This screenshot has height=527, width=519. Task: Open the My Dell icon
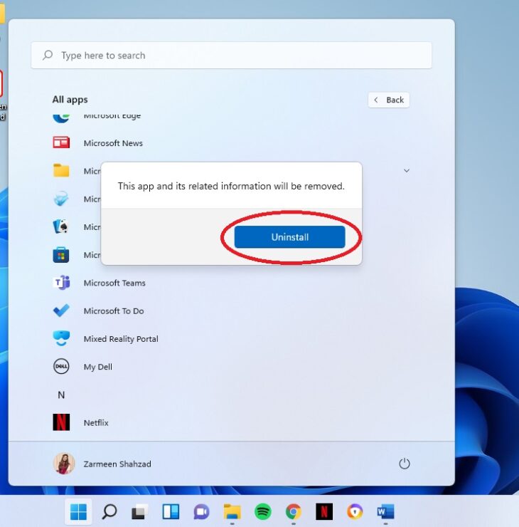pos(61,366)
